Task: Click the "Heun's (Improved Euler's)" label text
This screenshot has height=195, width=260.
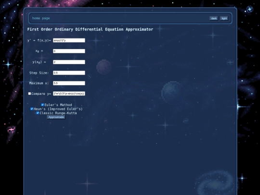Action: tap(58, 109)
